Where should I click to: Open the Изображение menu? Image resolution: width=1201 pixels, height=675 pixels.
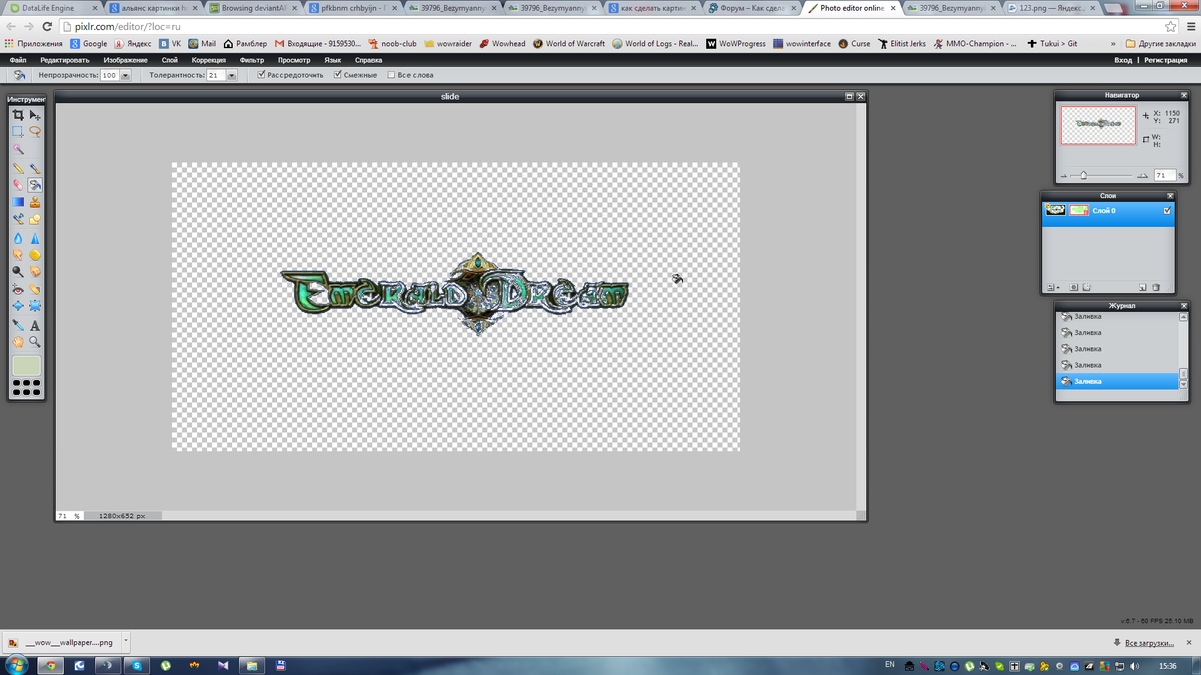coord(125,60)
